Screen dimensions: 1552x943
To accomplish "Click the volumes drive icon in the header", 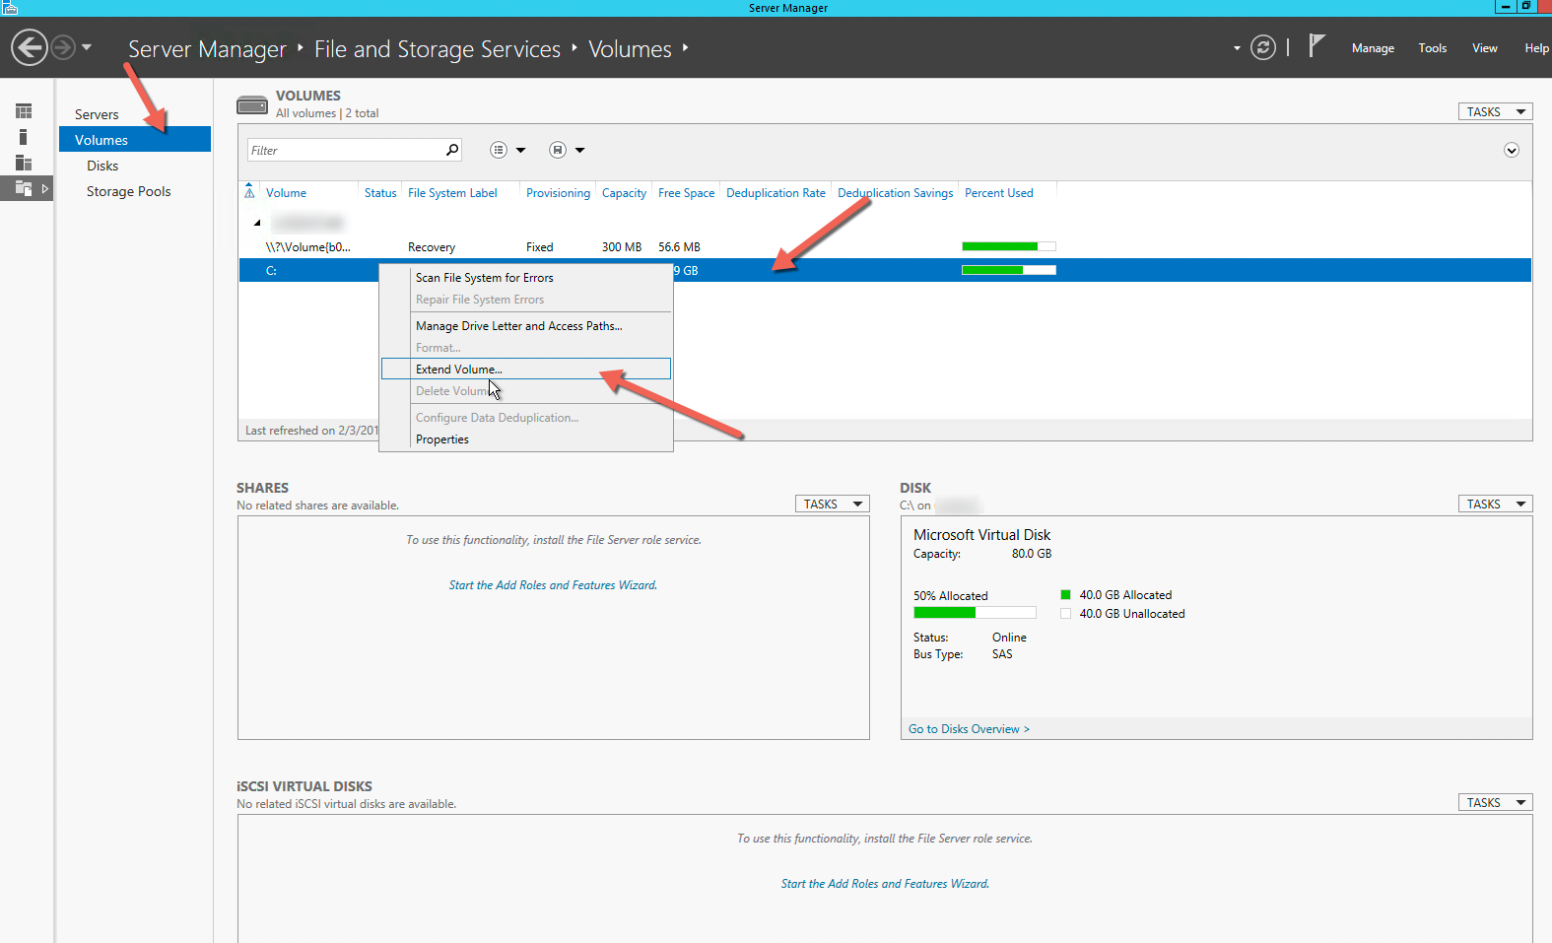I will (x=252, y=105).
